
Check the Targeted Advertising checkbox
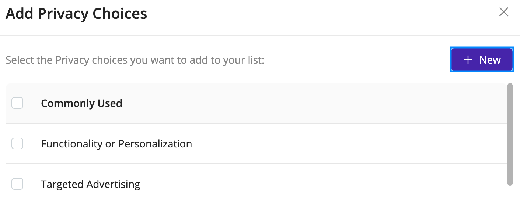click(17, 184)
